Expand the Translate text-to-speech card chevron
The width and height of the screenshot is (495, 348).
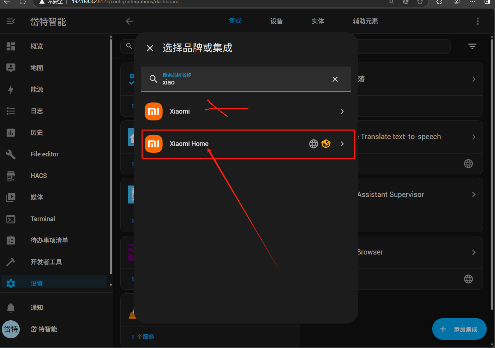(473, 137)
